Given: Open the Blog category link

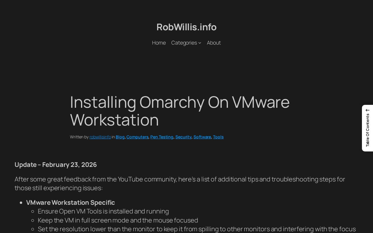Looking at the screenshot, I should coord(120,136).
